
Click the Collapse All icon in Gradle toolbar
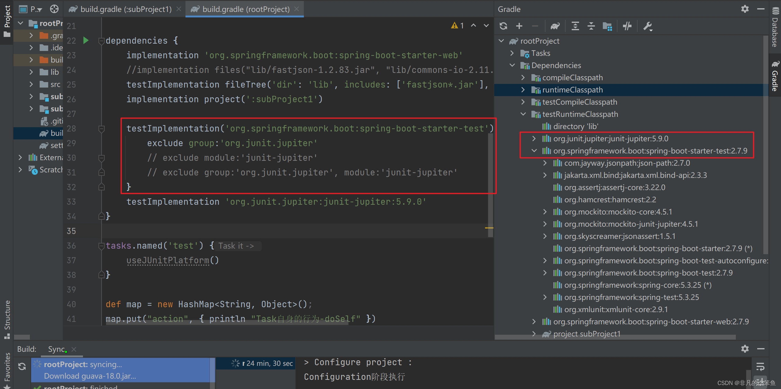pos(591,26)
